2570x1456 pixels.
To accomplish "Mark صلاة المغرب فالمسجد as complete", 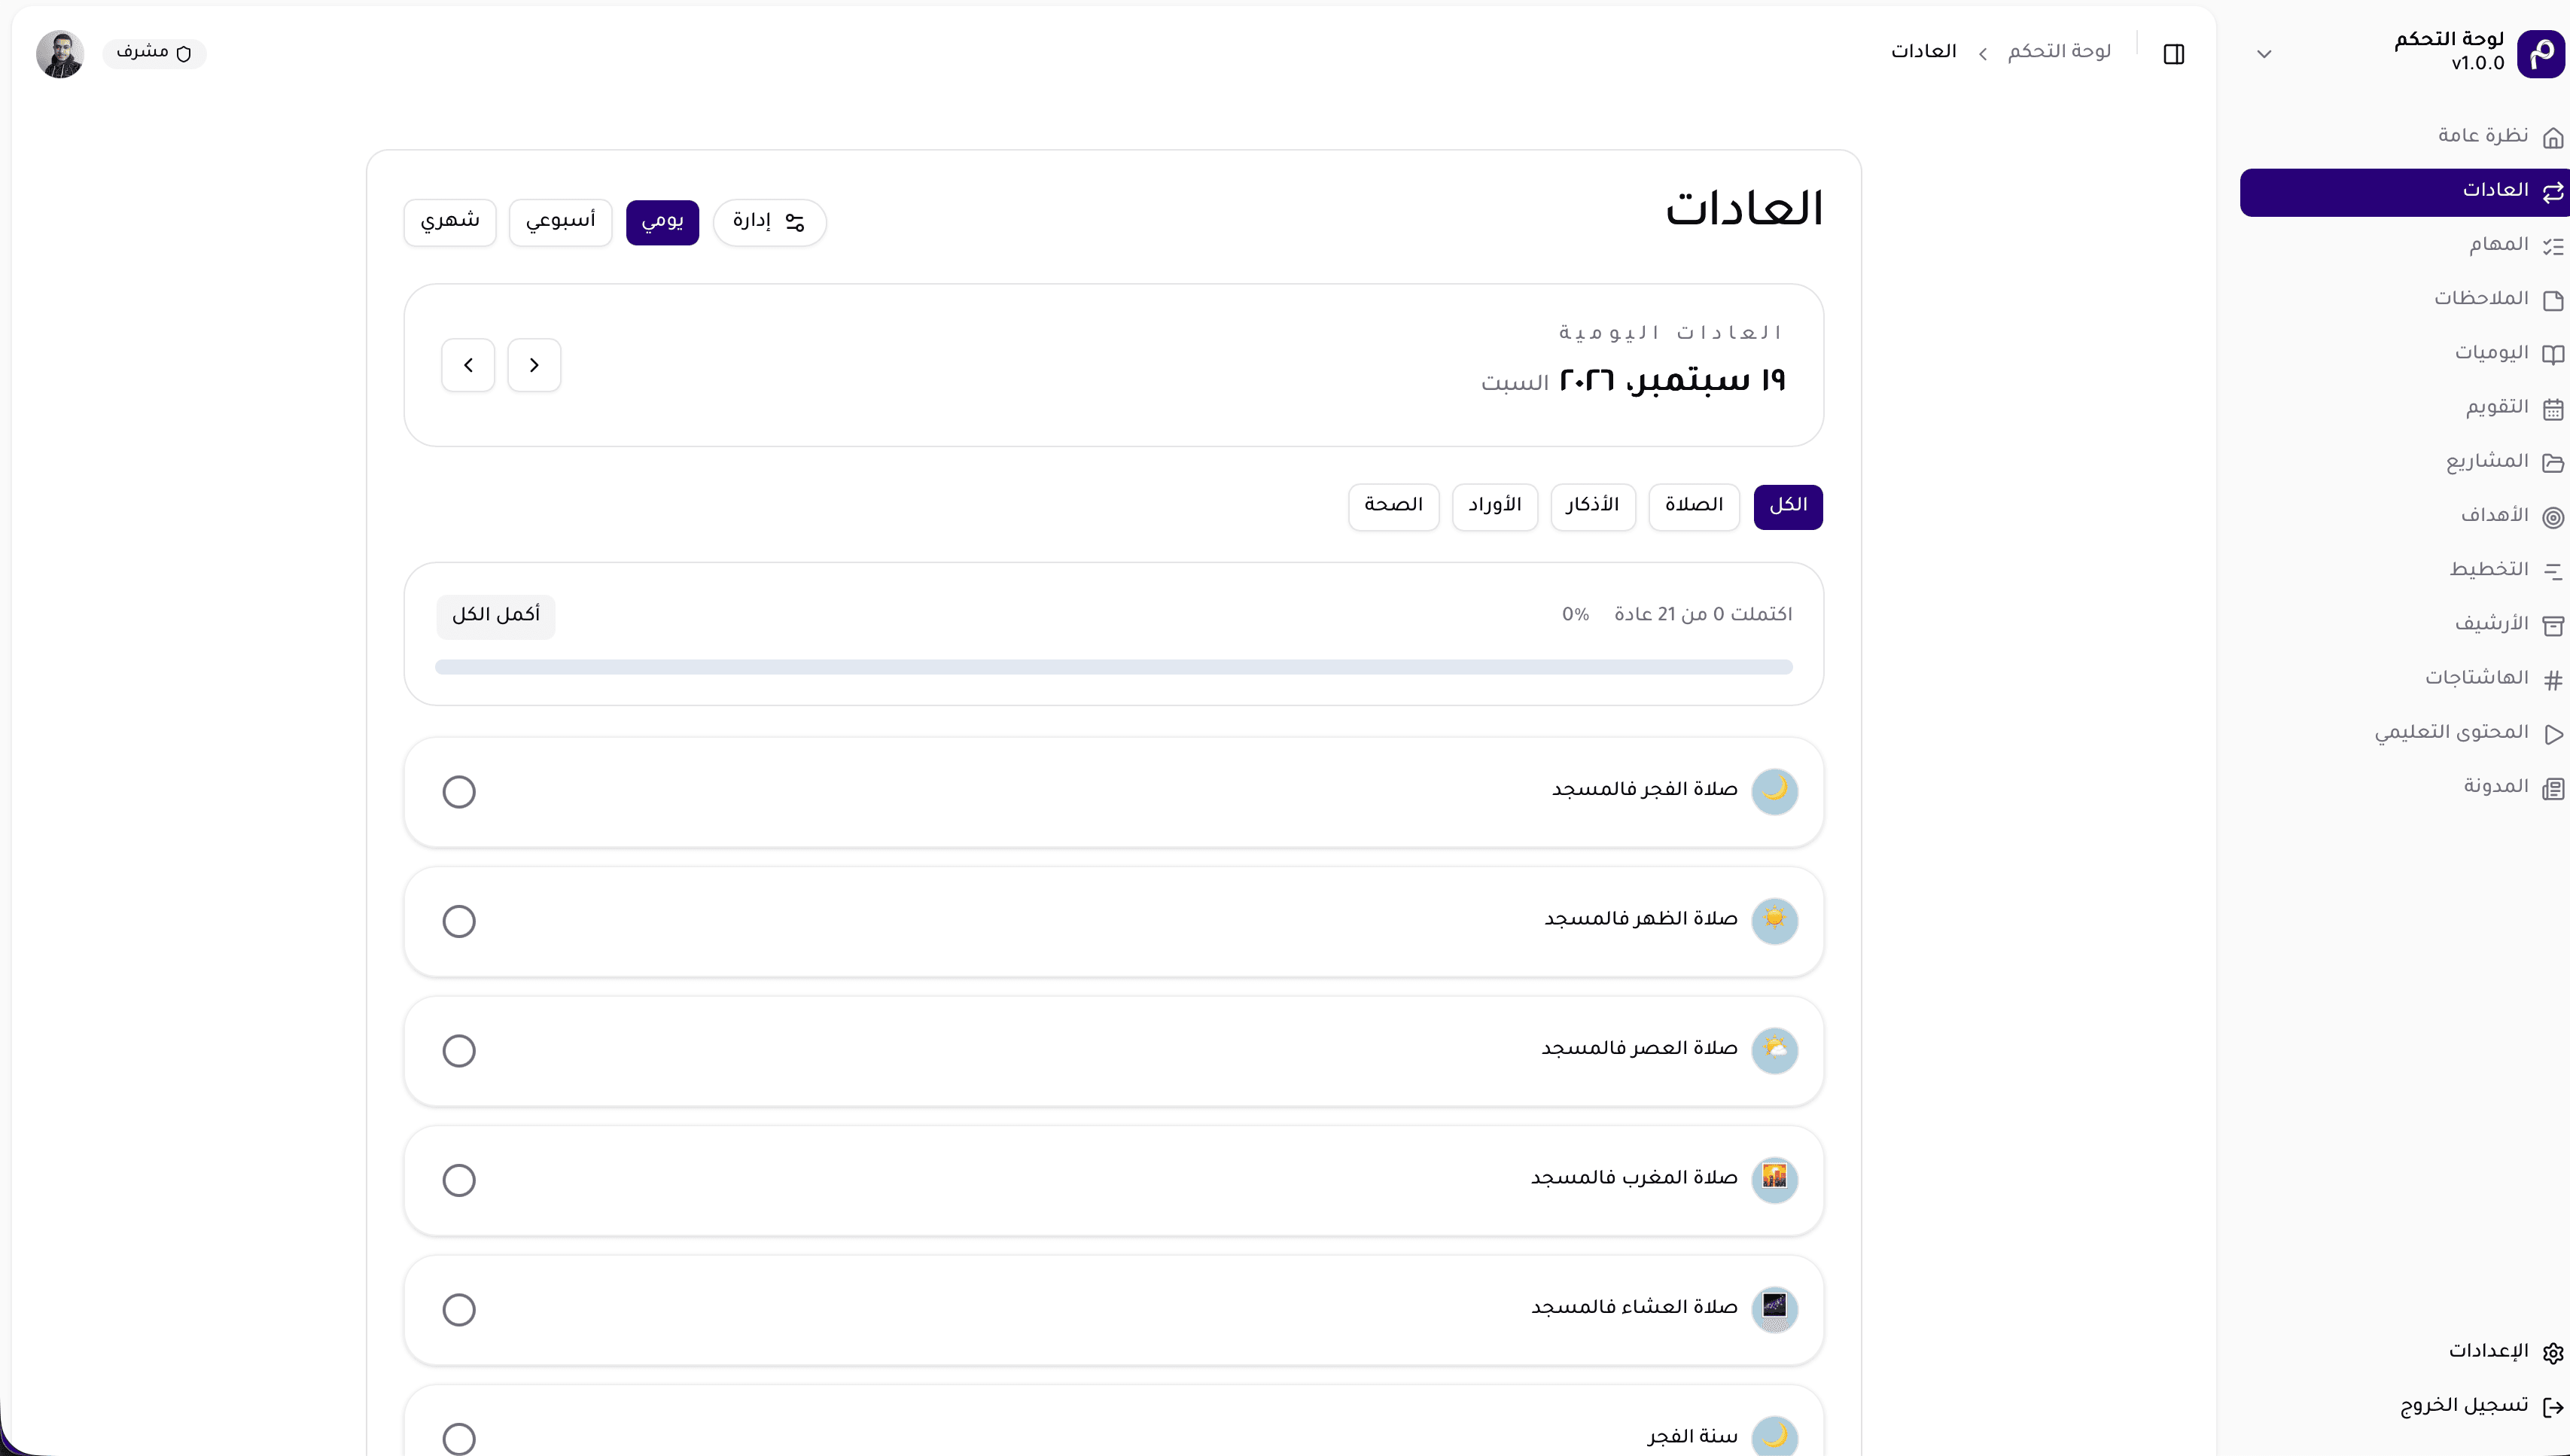I will pyautogui.click(x=459, y=1180).
